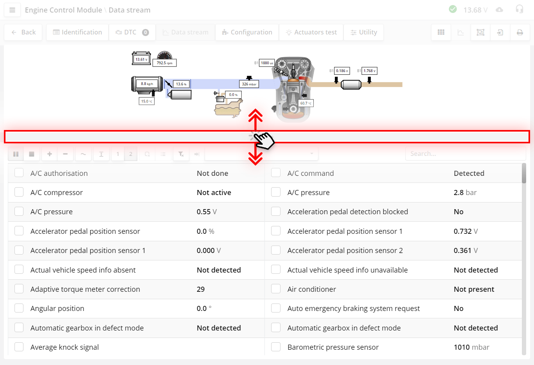The width and height of the screenshot is (534, 365).
Task: Switch to two-column layout button
Action: click(x=131, y=154)
